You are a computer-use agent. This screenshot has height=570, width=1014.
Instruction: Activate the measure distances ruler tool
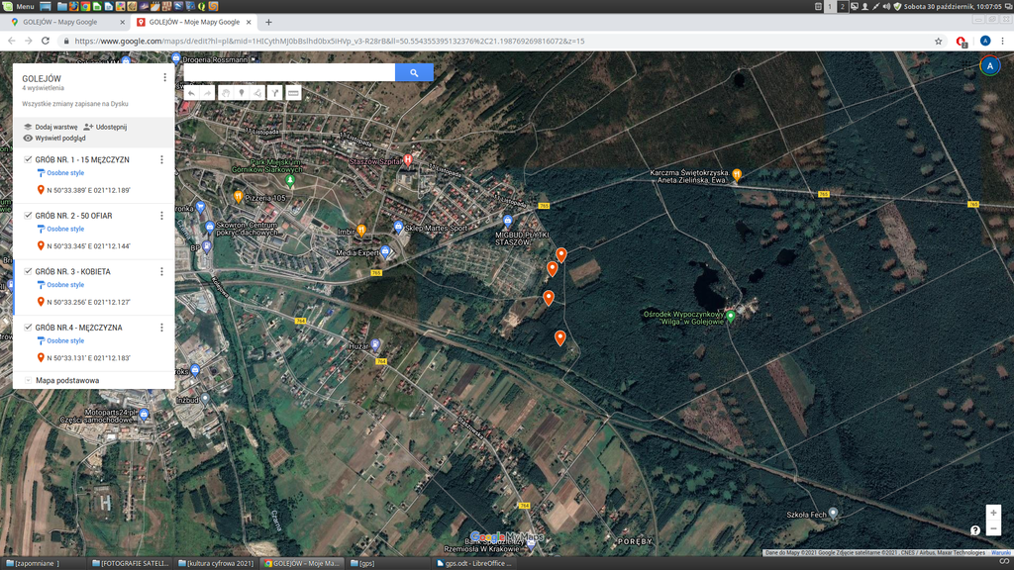point(293,93)
